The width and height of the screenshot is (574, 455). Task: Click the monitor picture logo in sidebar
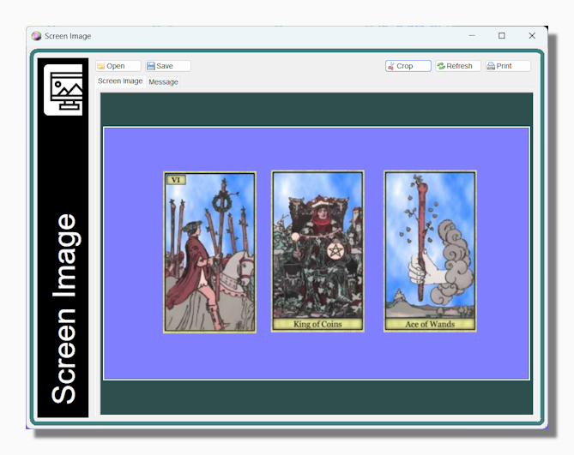click(x=63, y=90)
